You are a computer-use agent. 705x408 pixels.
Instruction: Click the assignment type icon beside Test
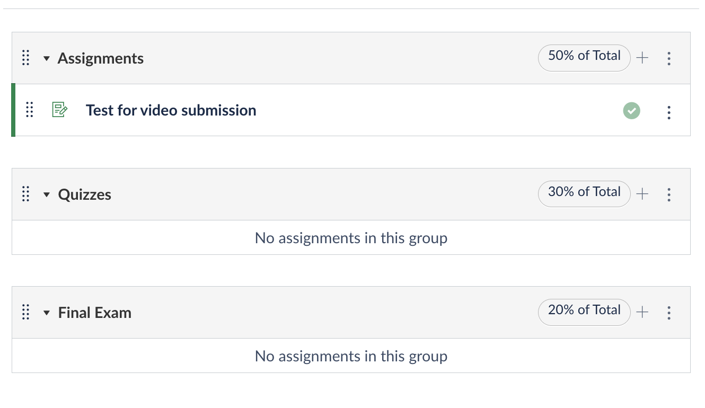(x=59, y=110)
